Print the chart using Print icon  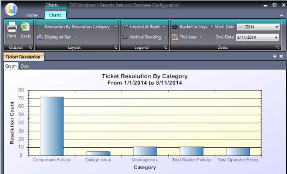[x=12, y=27]
